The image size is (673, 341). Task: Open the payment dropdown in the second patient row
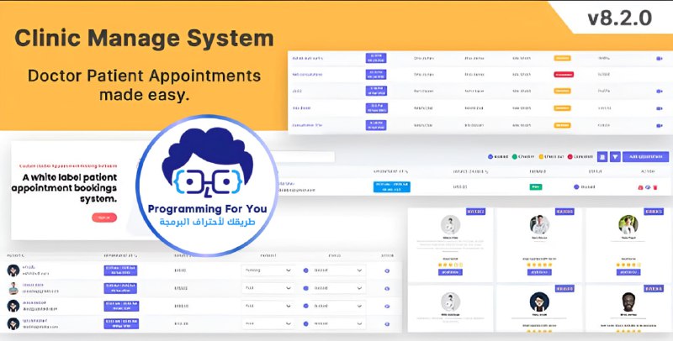click(268, 288)
